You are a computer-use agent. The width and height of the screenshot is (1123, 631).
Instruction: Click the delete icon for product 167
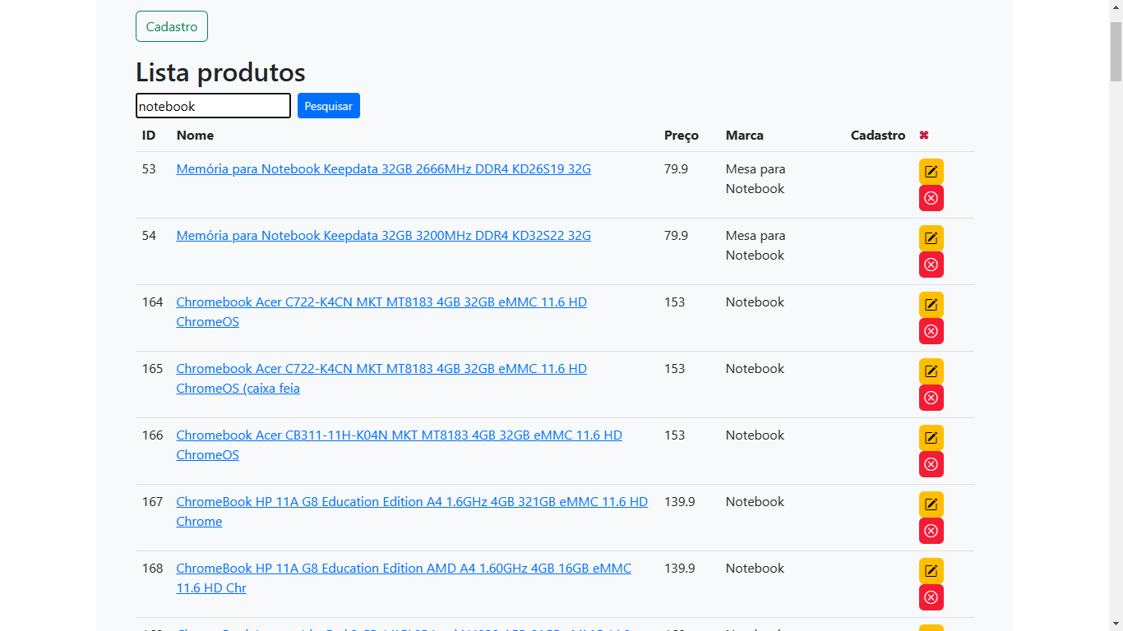(931, 531)
